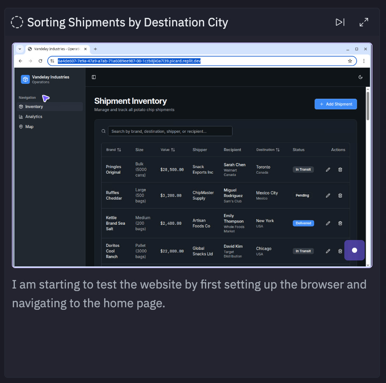Delete the Doritos Cool Ranch shipment

[340, 251]
